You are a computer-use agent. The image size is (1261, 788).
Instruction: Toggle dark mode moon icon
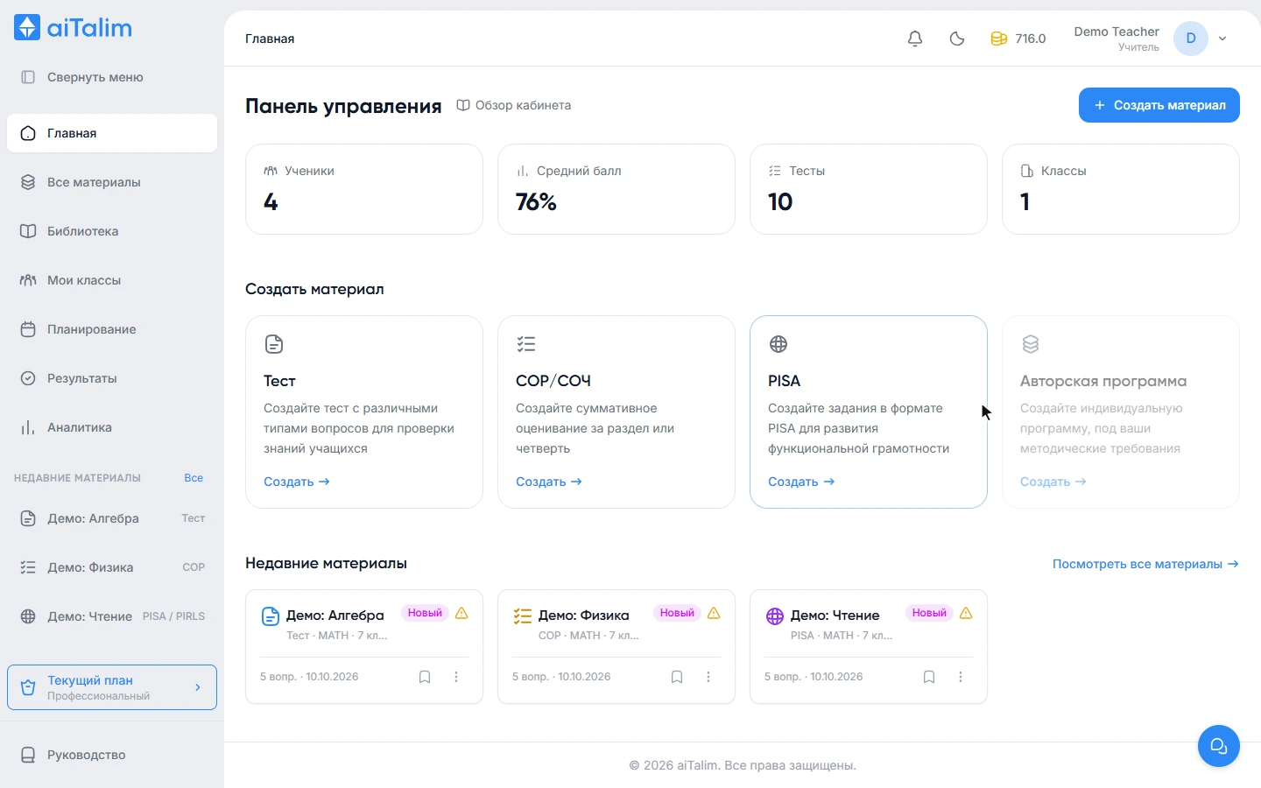point(957,39)
